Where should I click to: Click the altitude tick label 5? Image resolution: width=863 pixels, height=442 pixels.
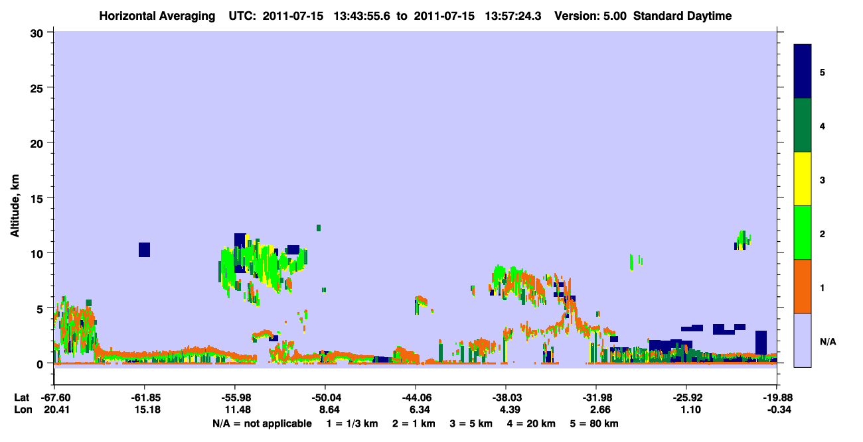41,309
